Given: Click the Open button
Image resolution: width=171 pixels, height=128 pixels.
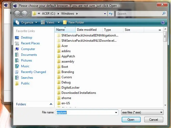Looking at the screenshot, I should (x=131, y=120).
